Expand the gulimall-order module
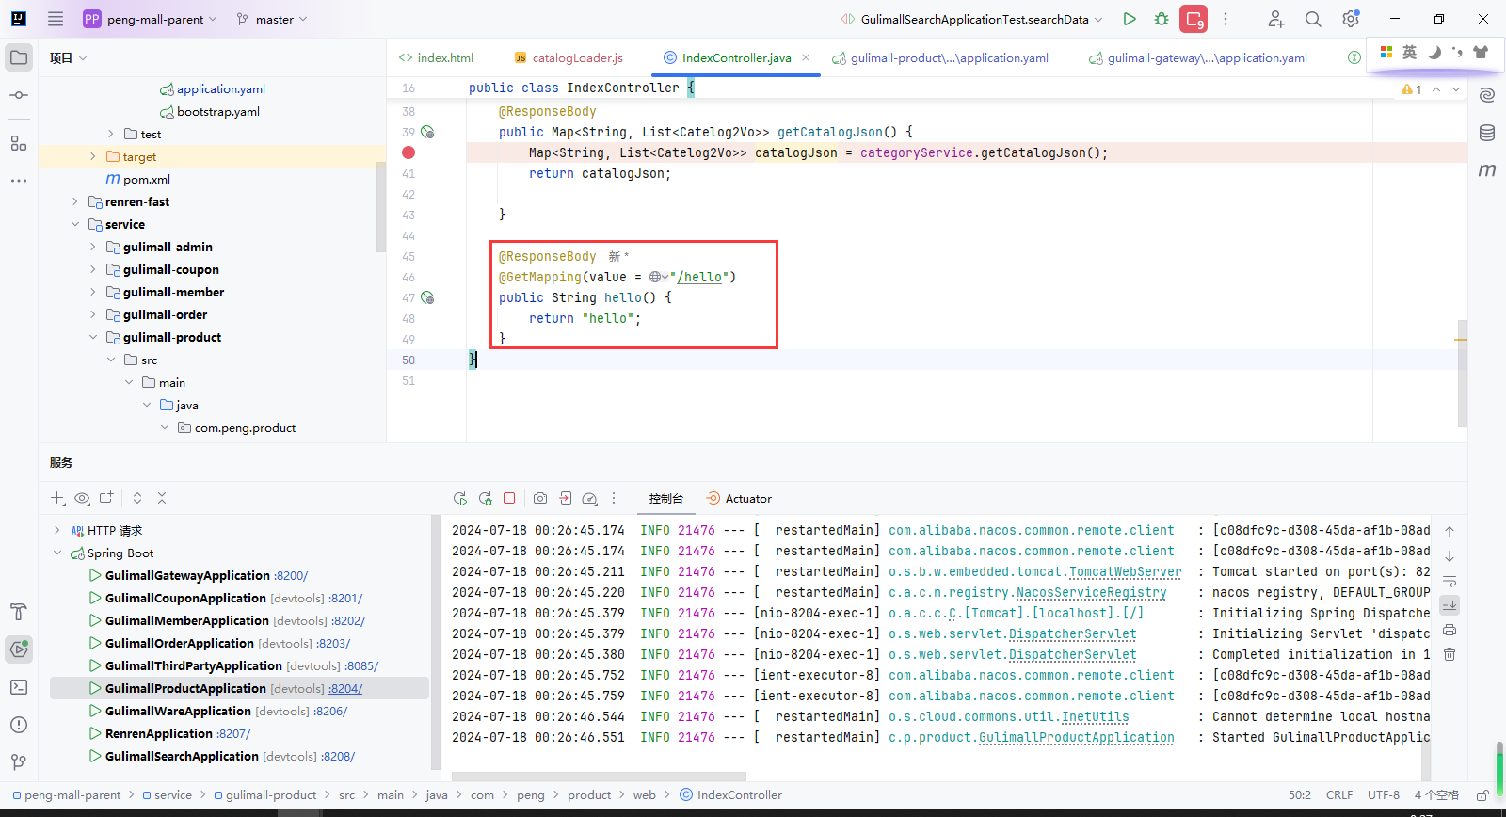Viewport: 1506px width, 817px height. point(92,314)
